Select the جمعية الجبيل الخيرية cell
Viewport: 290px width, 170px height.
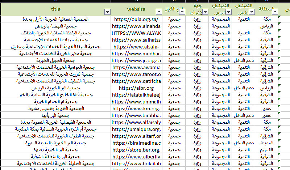click(x=56, y=60)
